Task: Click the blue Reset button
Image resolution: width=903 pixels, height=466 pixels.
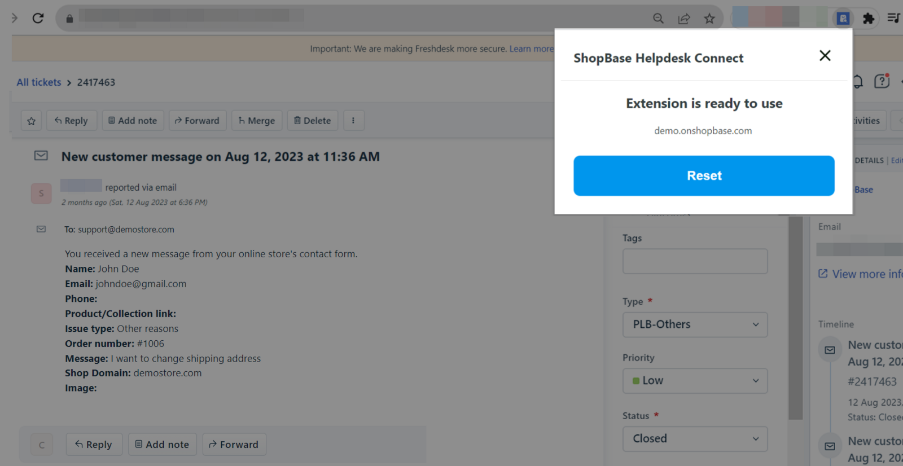Action: [704, 175]
